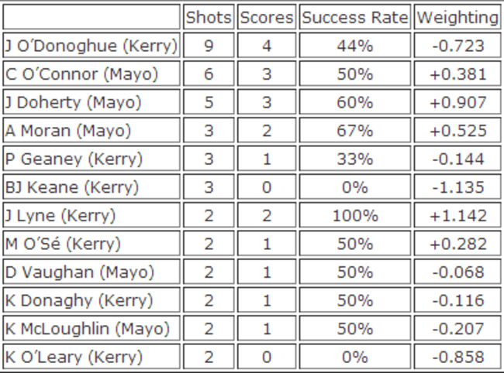Click the Shots column header
The height and width of the screenshot is (373, 504).
(x=209, y=17)
